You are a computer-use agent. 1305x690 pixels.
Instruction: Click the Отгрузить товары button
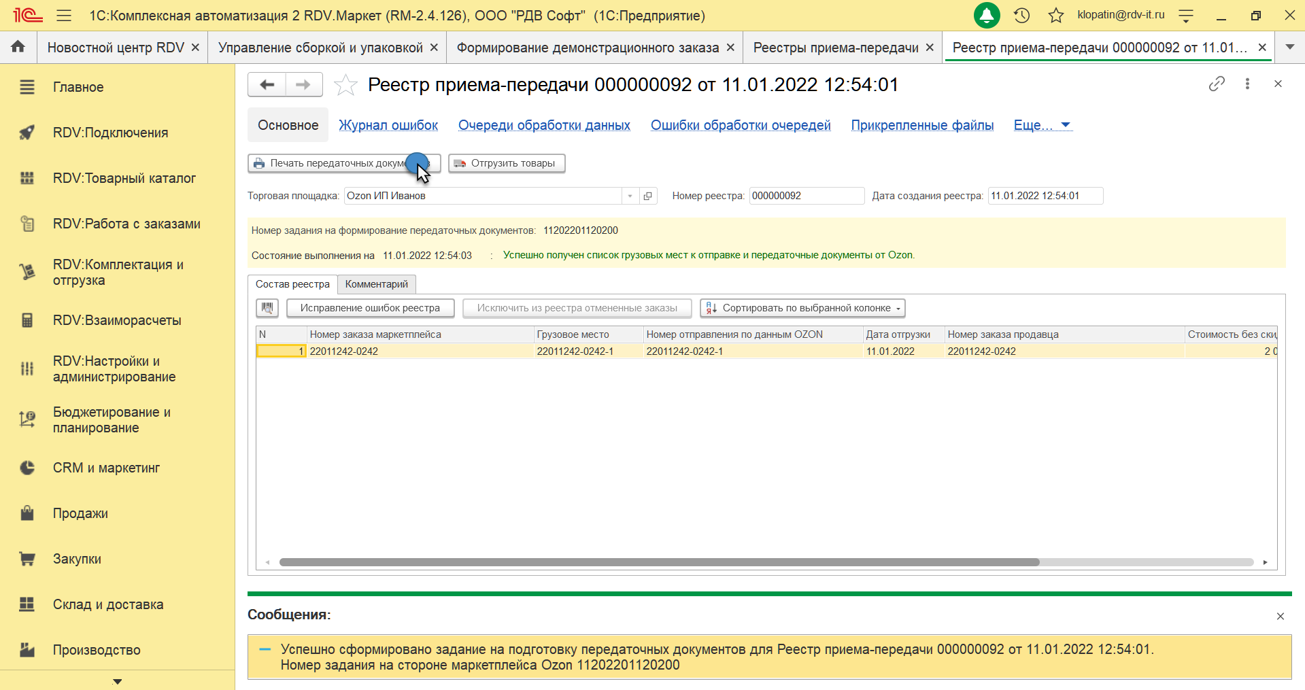tap(507, 163)
